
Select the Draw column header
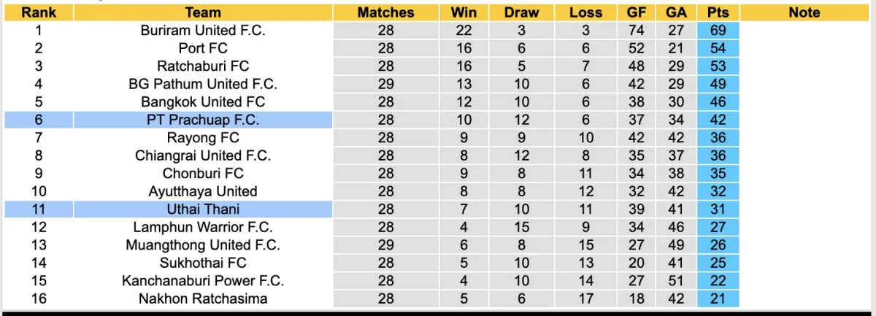coord(521,12)
